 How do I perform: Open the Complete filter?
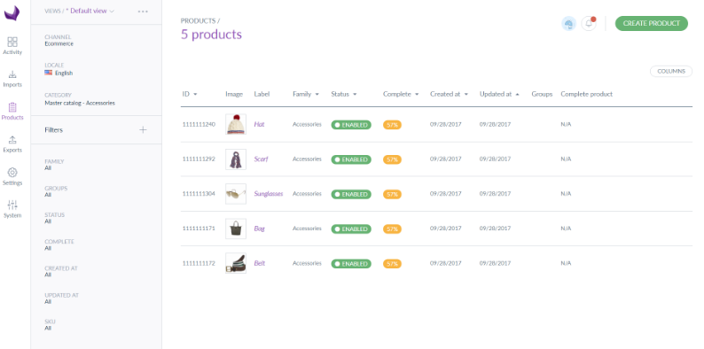coord(59,245)
